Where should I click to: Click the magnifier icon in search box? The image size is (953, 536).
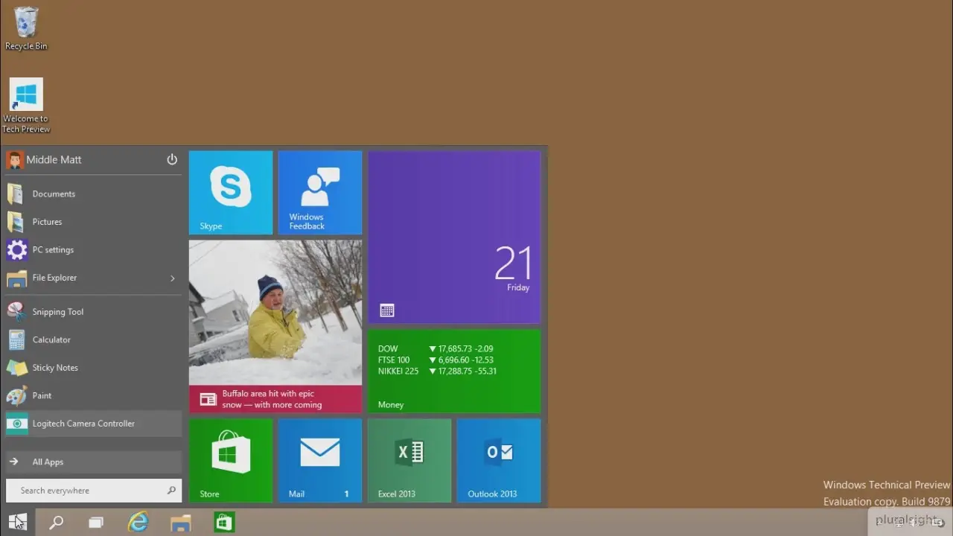171,491
